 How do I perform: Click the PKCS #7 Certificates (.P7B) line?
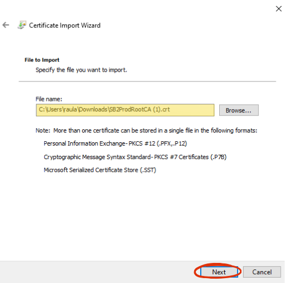pos(135,157)
